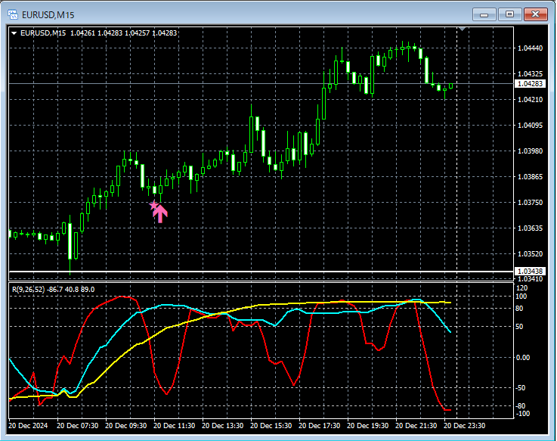Click the 20 Dec 15:30 time axis label

pos(271,426)
